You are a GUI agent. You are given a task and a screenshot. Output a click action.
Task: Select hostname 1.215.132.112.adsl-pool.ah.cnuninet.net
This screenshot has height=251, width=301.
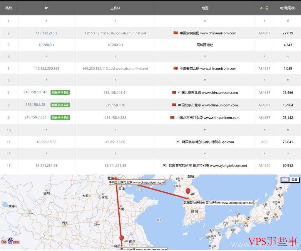tap(115, 33)
